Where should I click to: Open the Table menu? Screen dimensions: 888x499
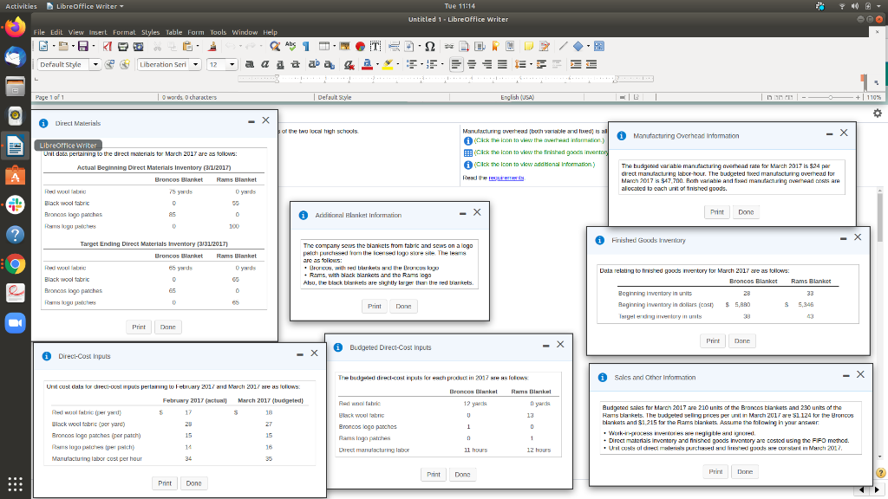[x=173, y=32]
